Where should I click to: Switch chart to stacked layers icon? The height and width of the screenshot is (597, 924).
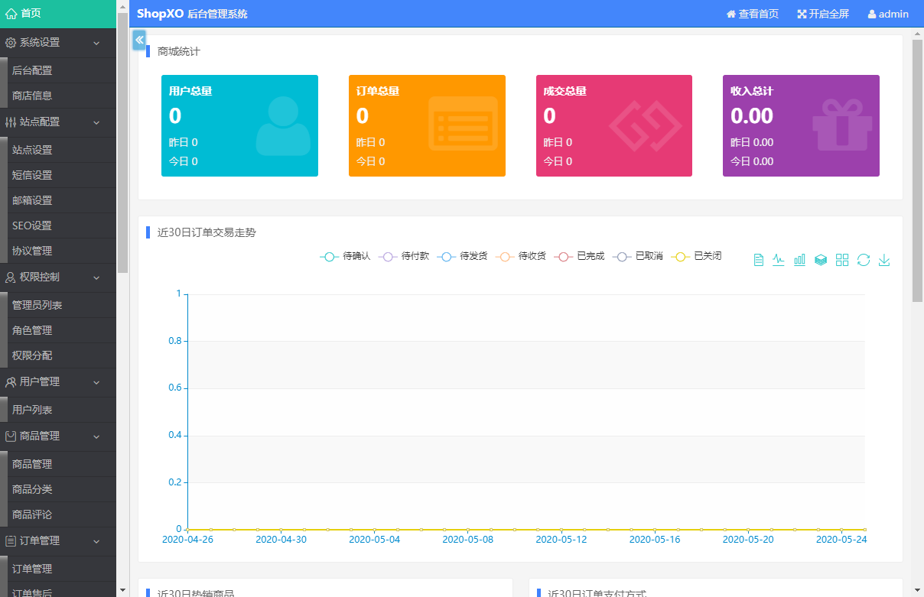tap(821, 260)
